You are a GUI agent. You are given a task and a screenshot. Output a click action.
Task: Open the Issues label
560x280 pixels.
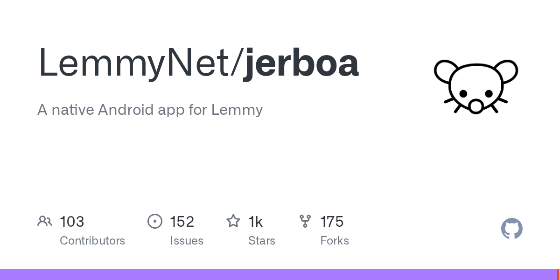click(187, 241)
